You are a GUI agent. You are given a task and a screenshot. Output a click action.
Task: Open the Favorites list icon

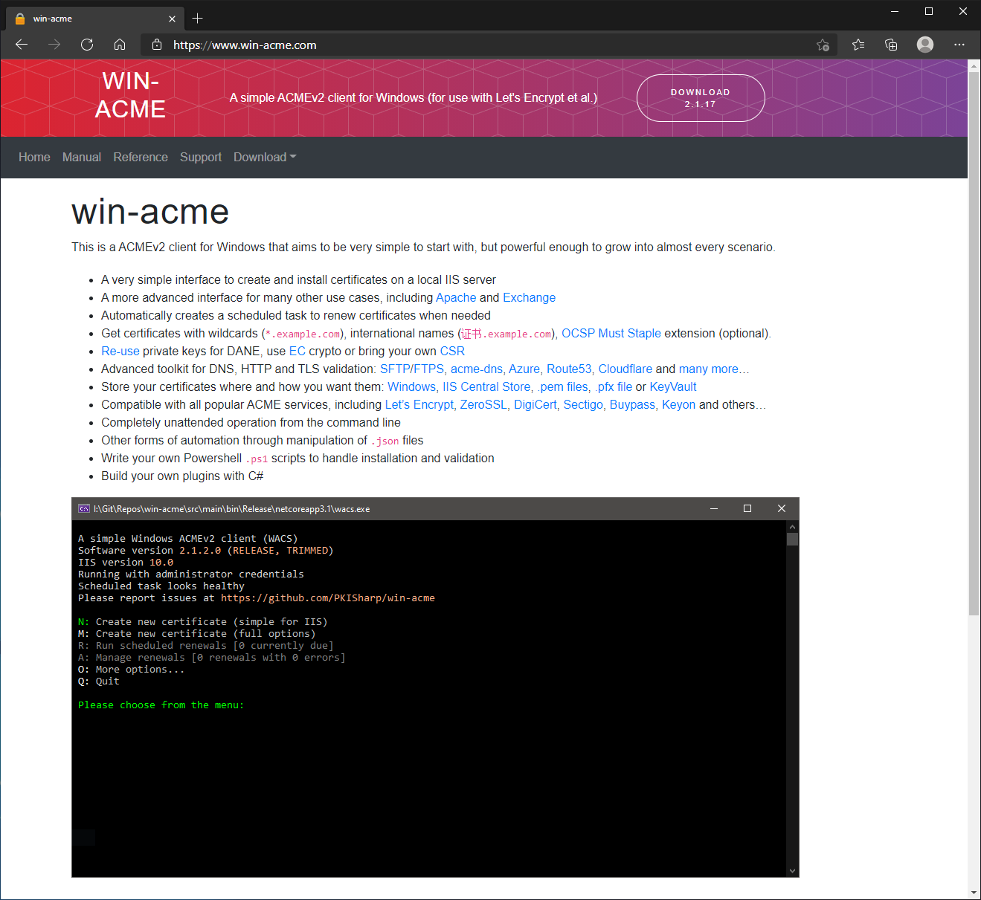(858, 45)
